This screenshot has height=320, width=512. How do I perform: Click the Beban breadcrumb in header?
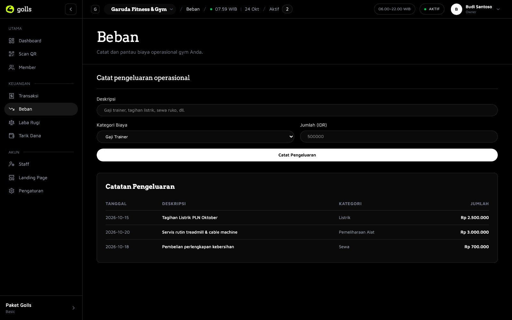coord(193,9)
